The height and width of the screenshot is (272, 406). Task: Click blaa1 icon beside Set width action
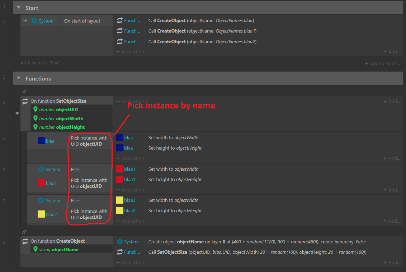tap(120, 169)
